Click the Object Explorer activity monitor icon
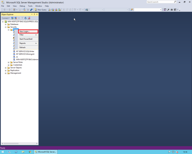The image size is (192, 154). pos(29,18)
